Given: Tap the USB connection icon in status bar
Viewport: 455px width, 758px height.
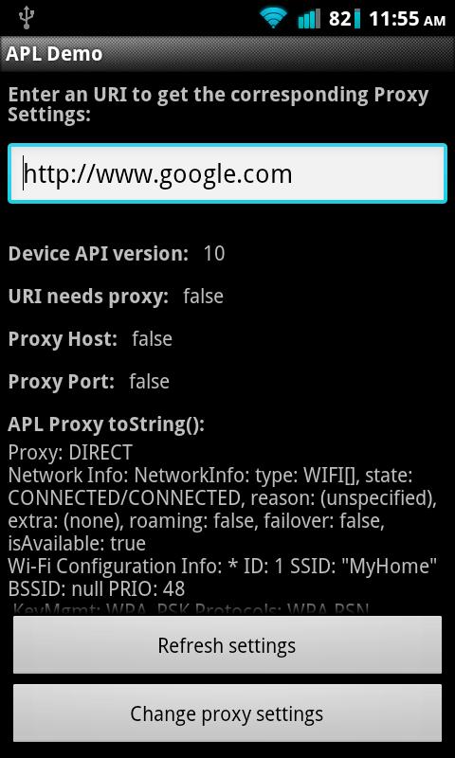Looking at the screenshot, I should (25, 18).
